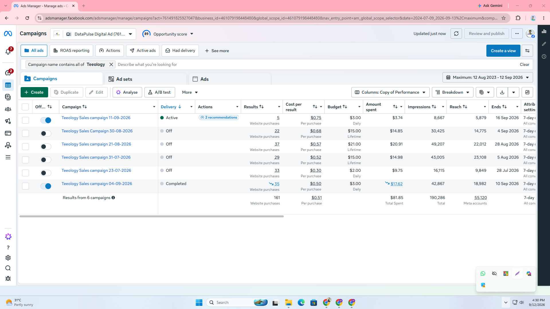This screenshot has width=550, height=309.
Task: Select the Active ads view
Action: point(143,51)
